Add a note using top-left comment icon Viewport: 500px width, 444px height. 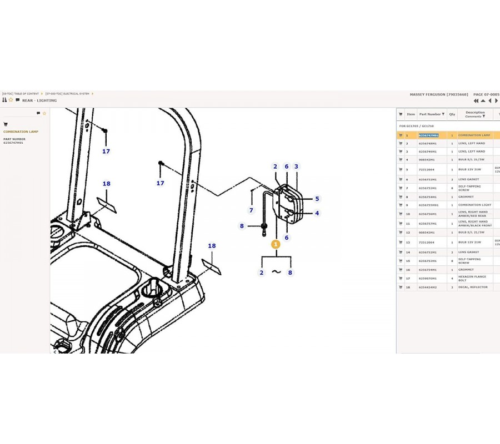[x=18, y=100]
